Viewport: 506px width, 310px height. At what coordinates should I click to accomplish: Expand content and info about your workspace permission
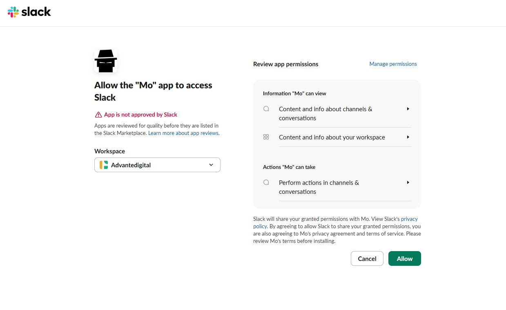pyautogui.click(x=408, y=137)
